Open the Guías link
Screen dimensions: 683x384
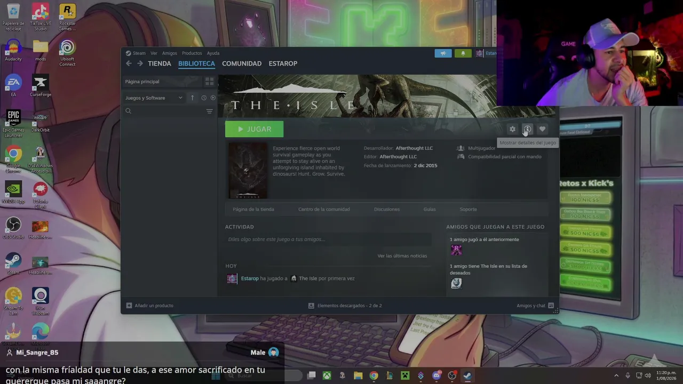(430, 209)
